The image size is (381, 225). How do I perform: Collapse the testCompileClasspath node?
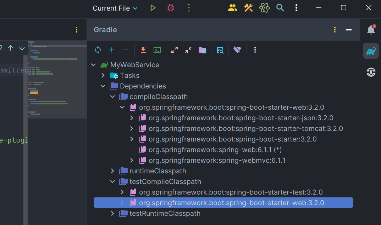tap(112, 181)
